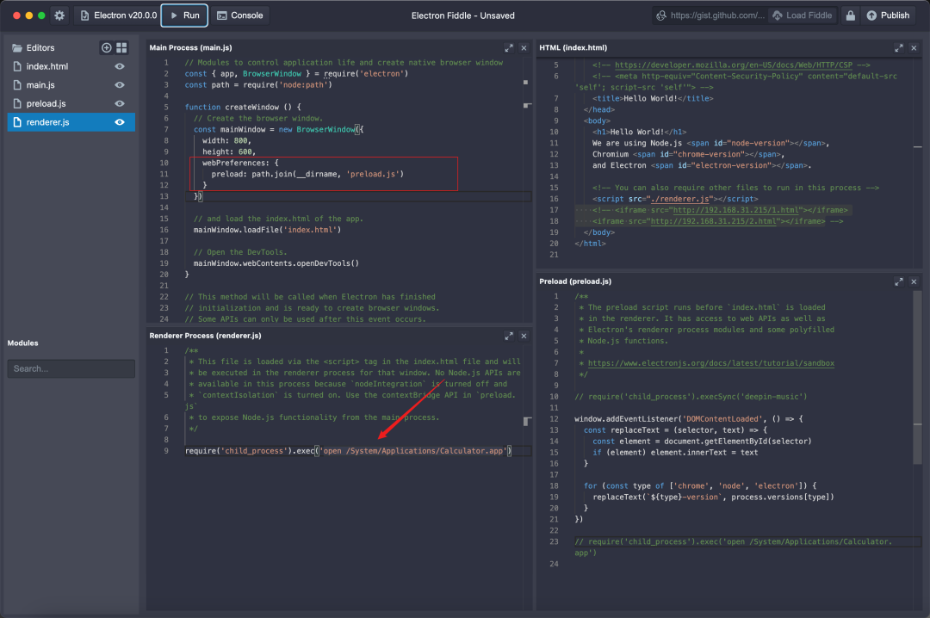Click the Editors folder icon
Image resolution: width=930 pixels, height=618 pixels.
(x=17, y=47)
